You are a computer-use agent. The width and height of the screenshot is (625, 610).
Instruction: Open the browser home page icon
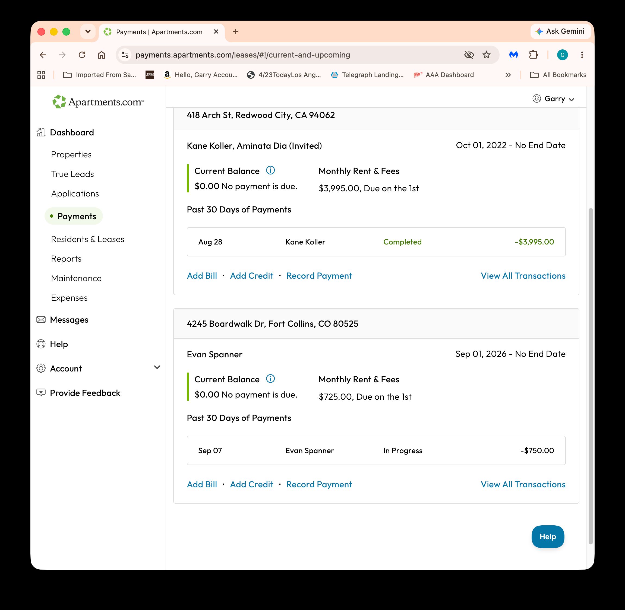coord(101,55)
